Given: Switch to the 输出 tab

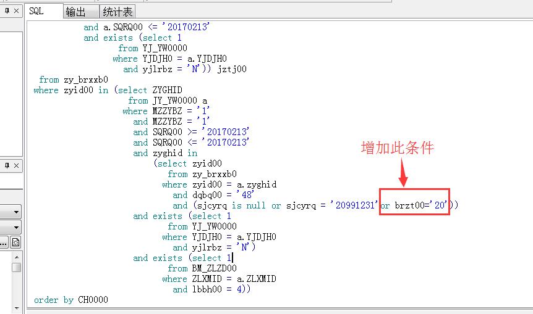Looking at the screenshot, I should [x=81, y=12].
